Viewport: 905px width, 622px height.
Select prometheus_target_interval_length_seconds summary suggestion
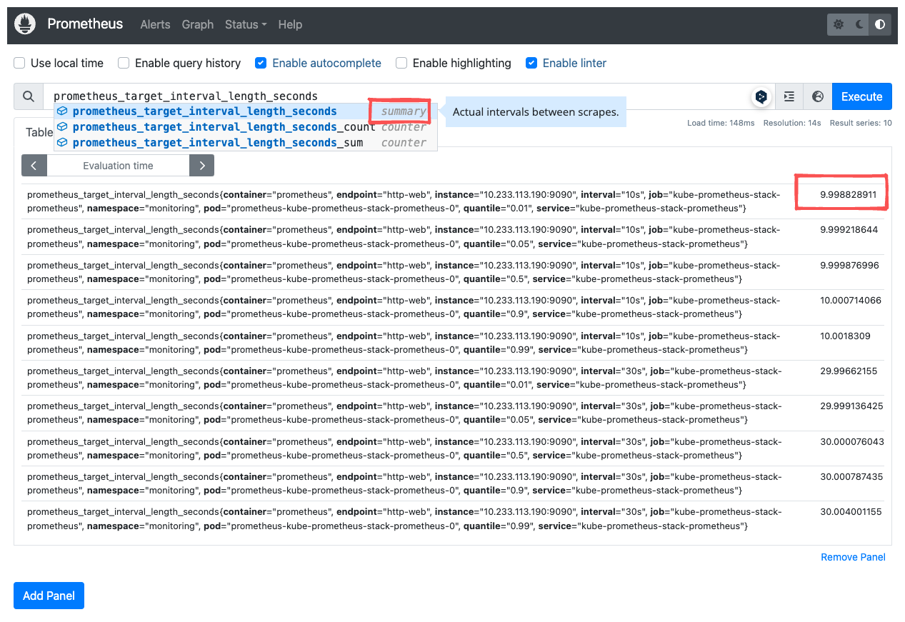pyautogui.click(x=246, y=111)
